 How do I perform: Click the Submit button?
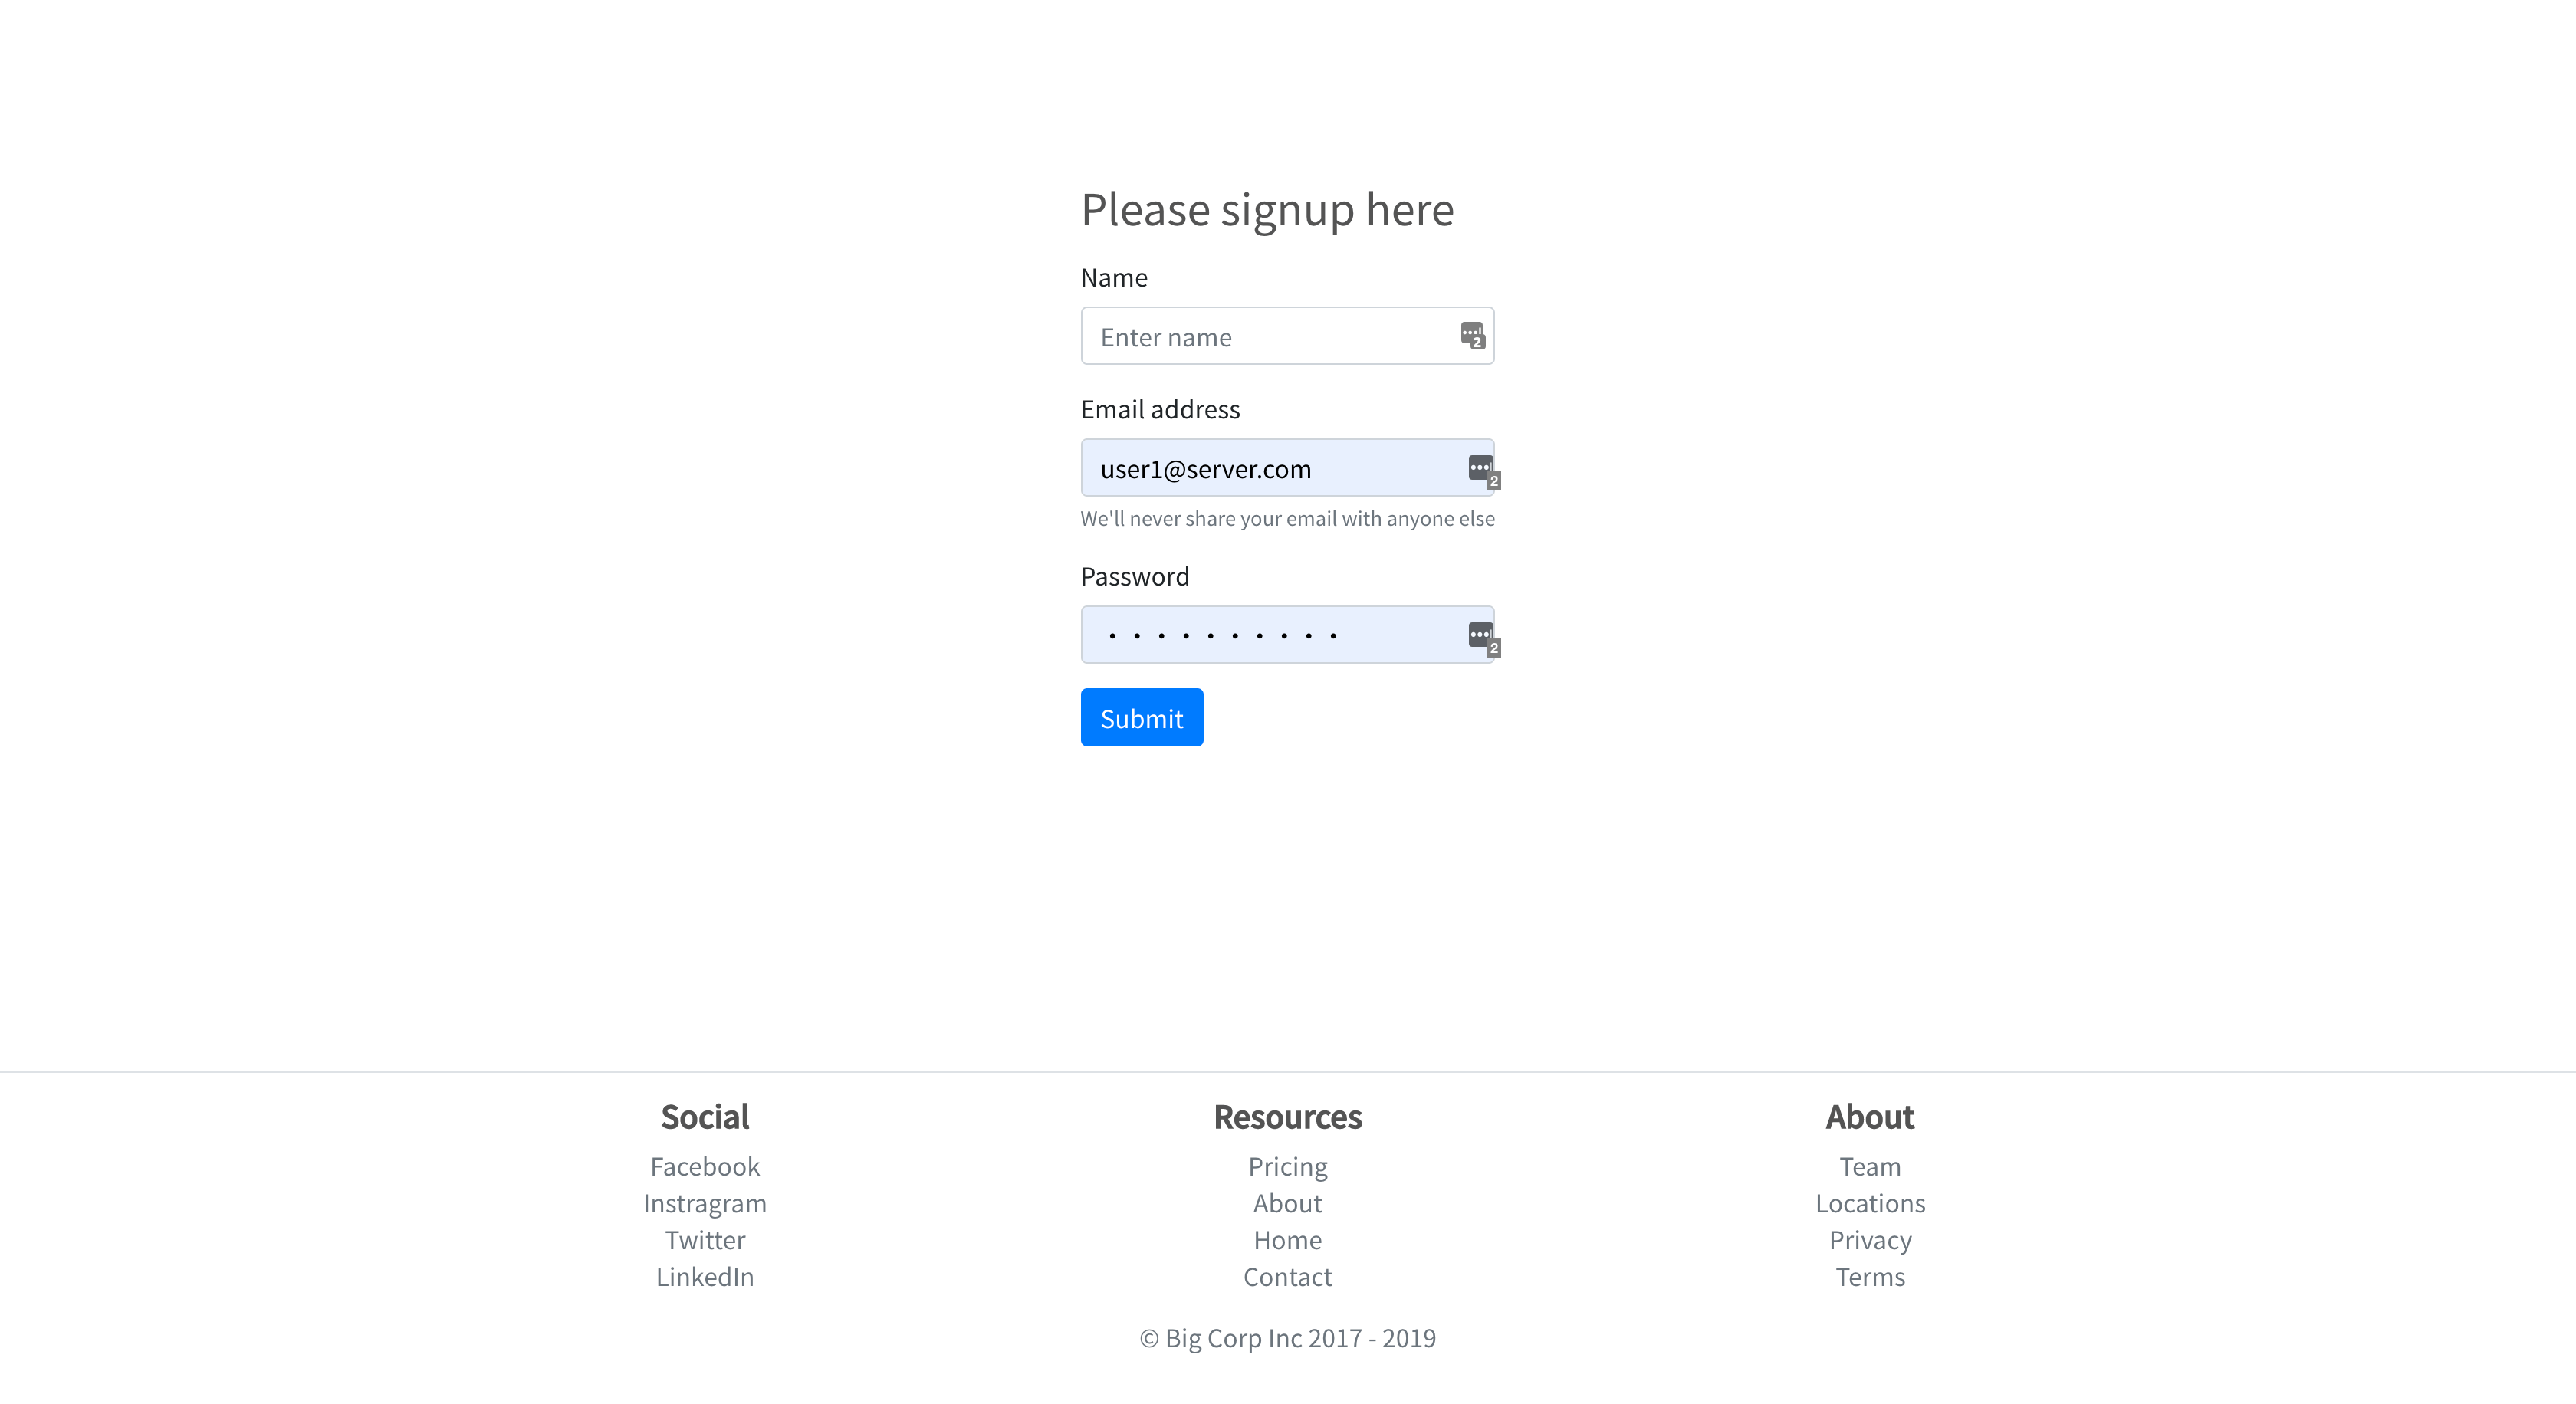[1141, 716]
